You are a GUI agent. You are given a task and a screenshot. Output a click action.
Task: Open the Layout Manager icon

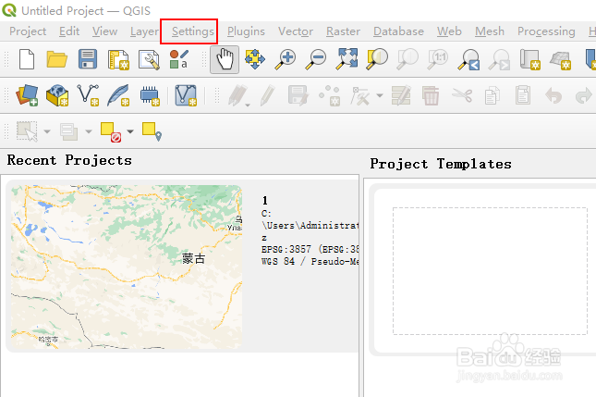[149, 59]
